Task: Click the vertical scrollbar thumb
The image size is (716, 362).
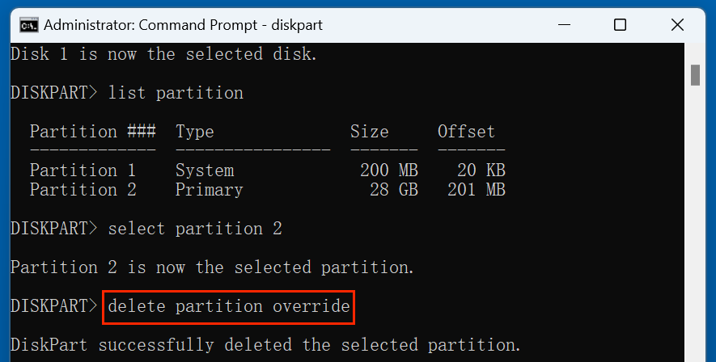Action: pos(695,74)
